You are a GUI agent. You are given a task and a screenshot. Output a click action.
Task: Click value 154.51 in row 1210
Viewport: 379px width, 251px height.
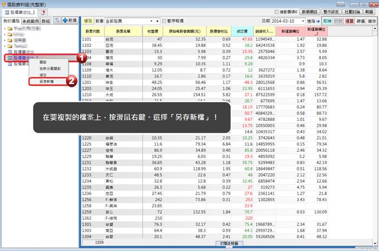[x=199, y=94]
